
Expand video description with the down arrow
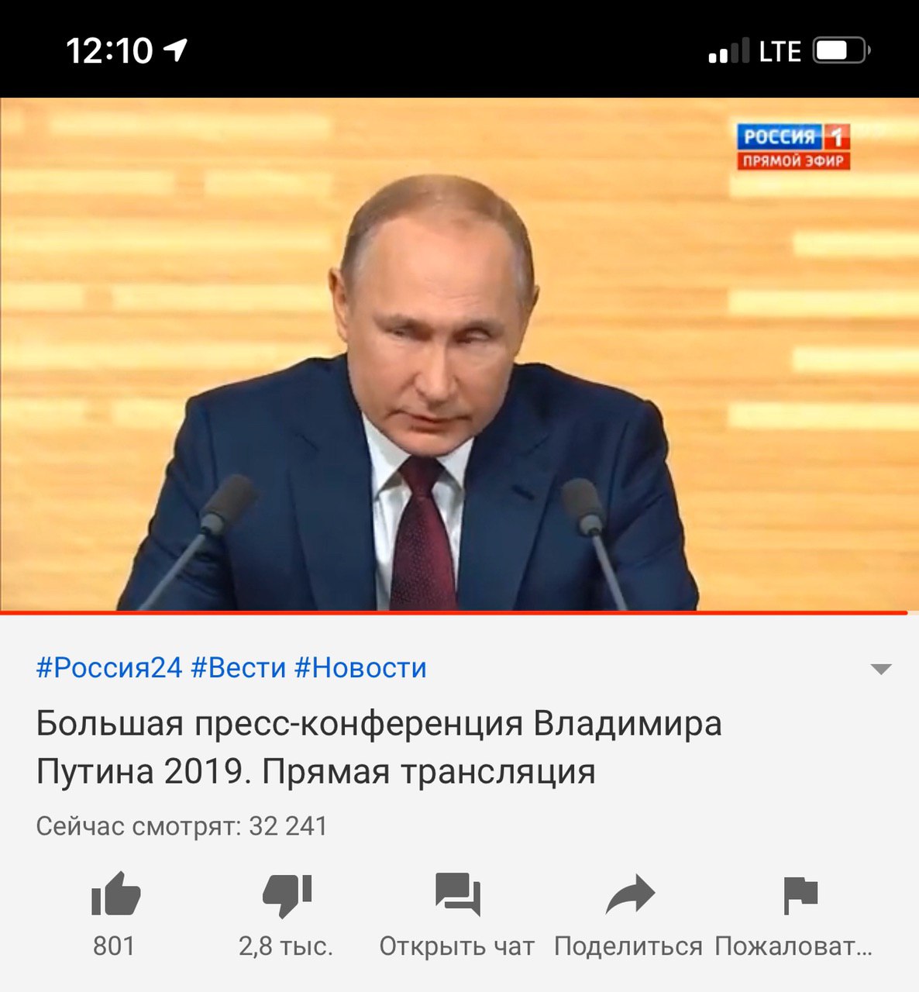coord(881,669)
